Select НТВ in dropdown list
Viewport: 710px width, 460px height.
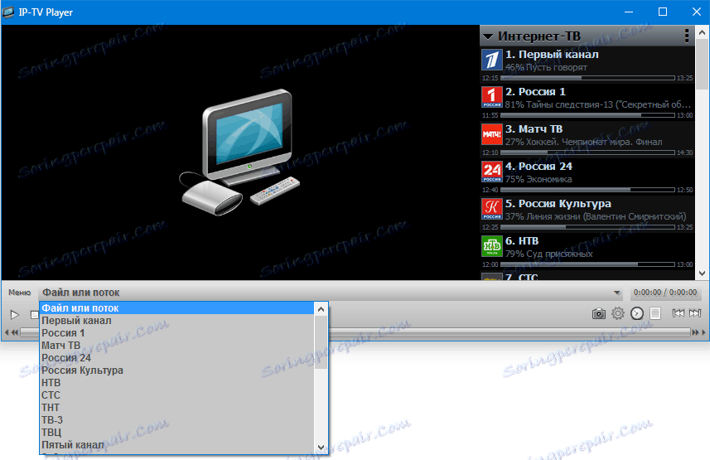point(177,382)
